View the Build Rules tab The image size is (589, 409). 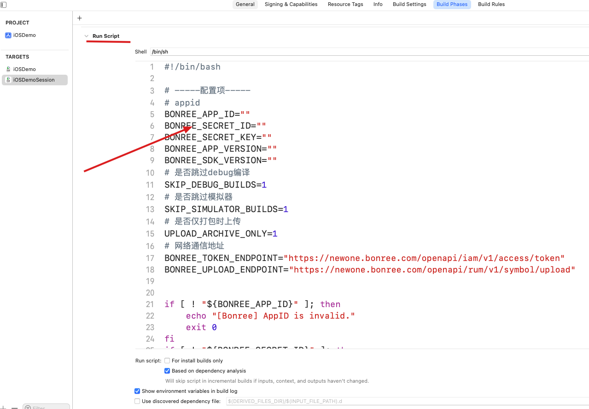[491, 4]
